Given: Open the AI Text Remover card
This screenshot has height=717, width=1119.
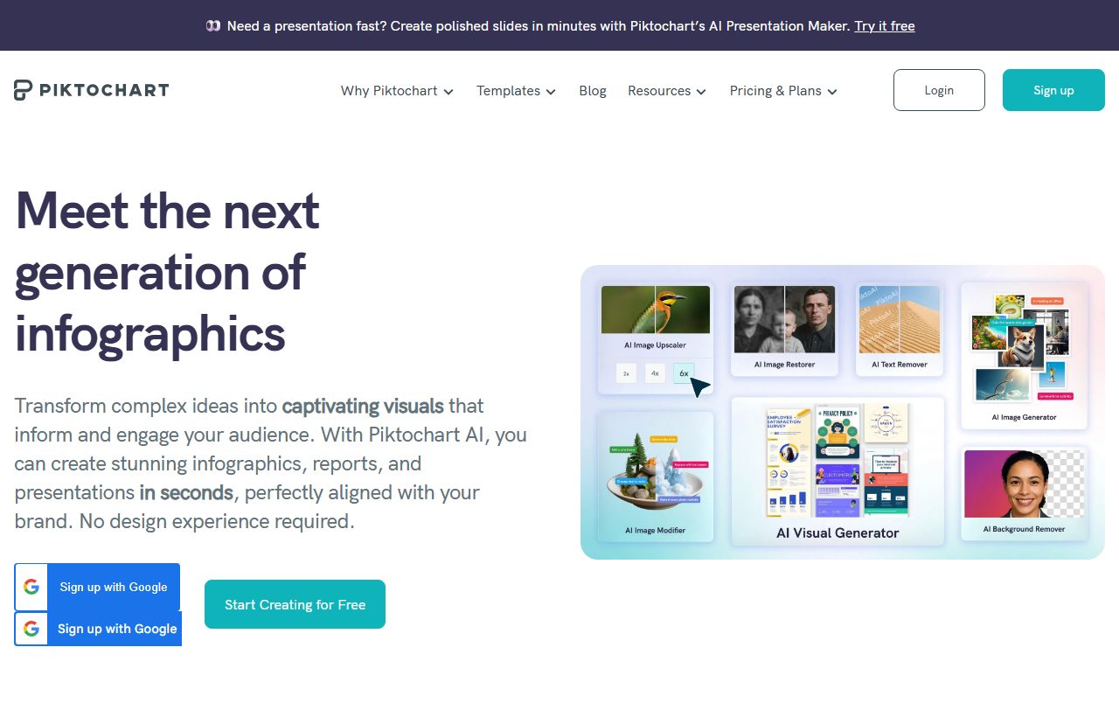Looking at the screenshot, I should pyautogui.click(x=900, y=329).
